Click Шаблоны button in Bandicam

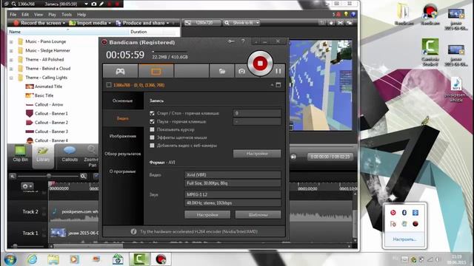[258, 215]
